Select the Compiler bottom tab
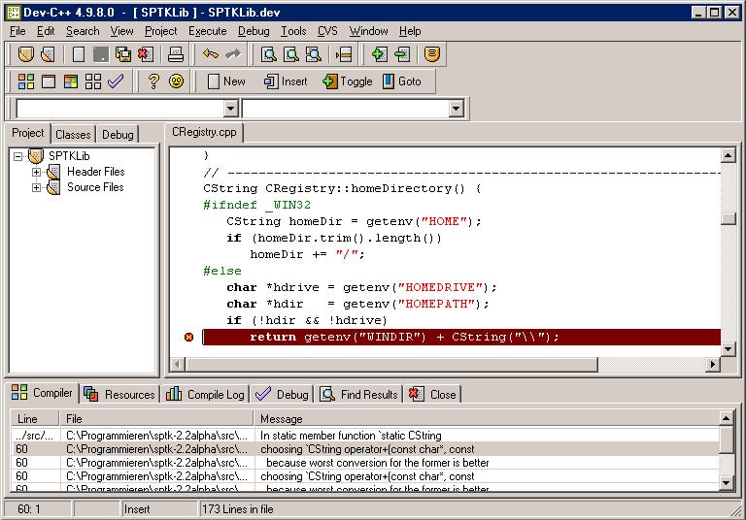Viewport: 746px width, 520px height. [42, 393]
